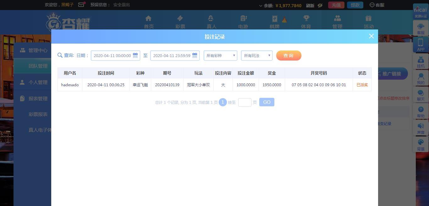
Task: Expand the 所有玩法 dropdown
Action: point(256,55)
